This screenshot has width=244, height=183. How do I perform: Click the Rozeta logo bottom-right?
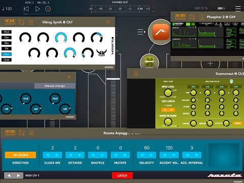(x=225, y=175)
